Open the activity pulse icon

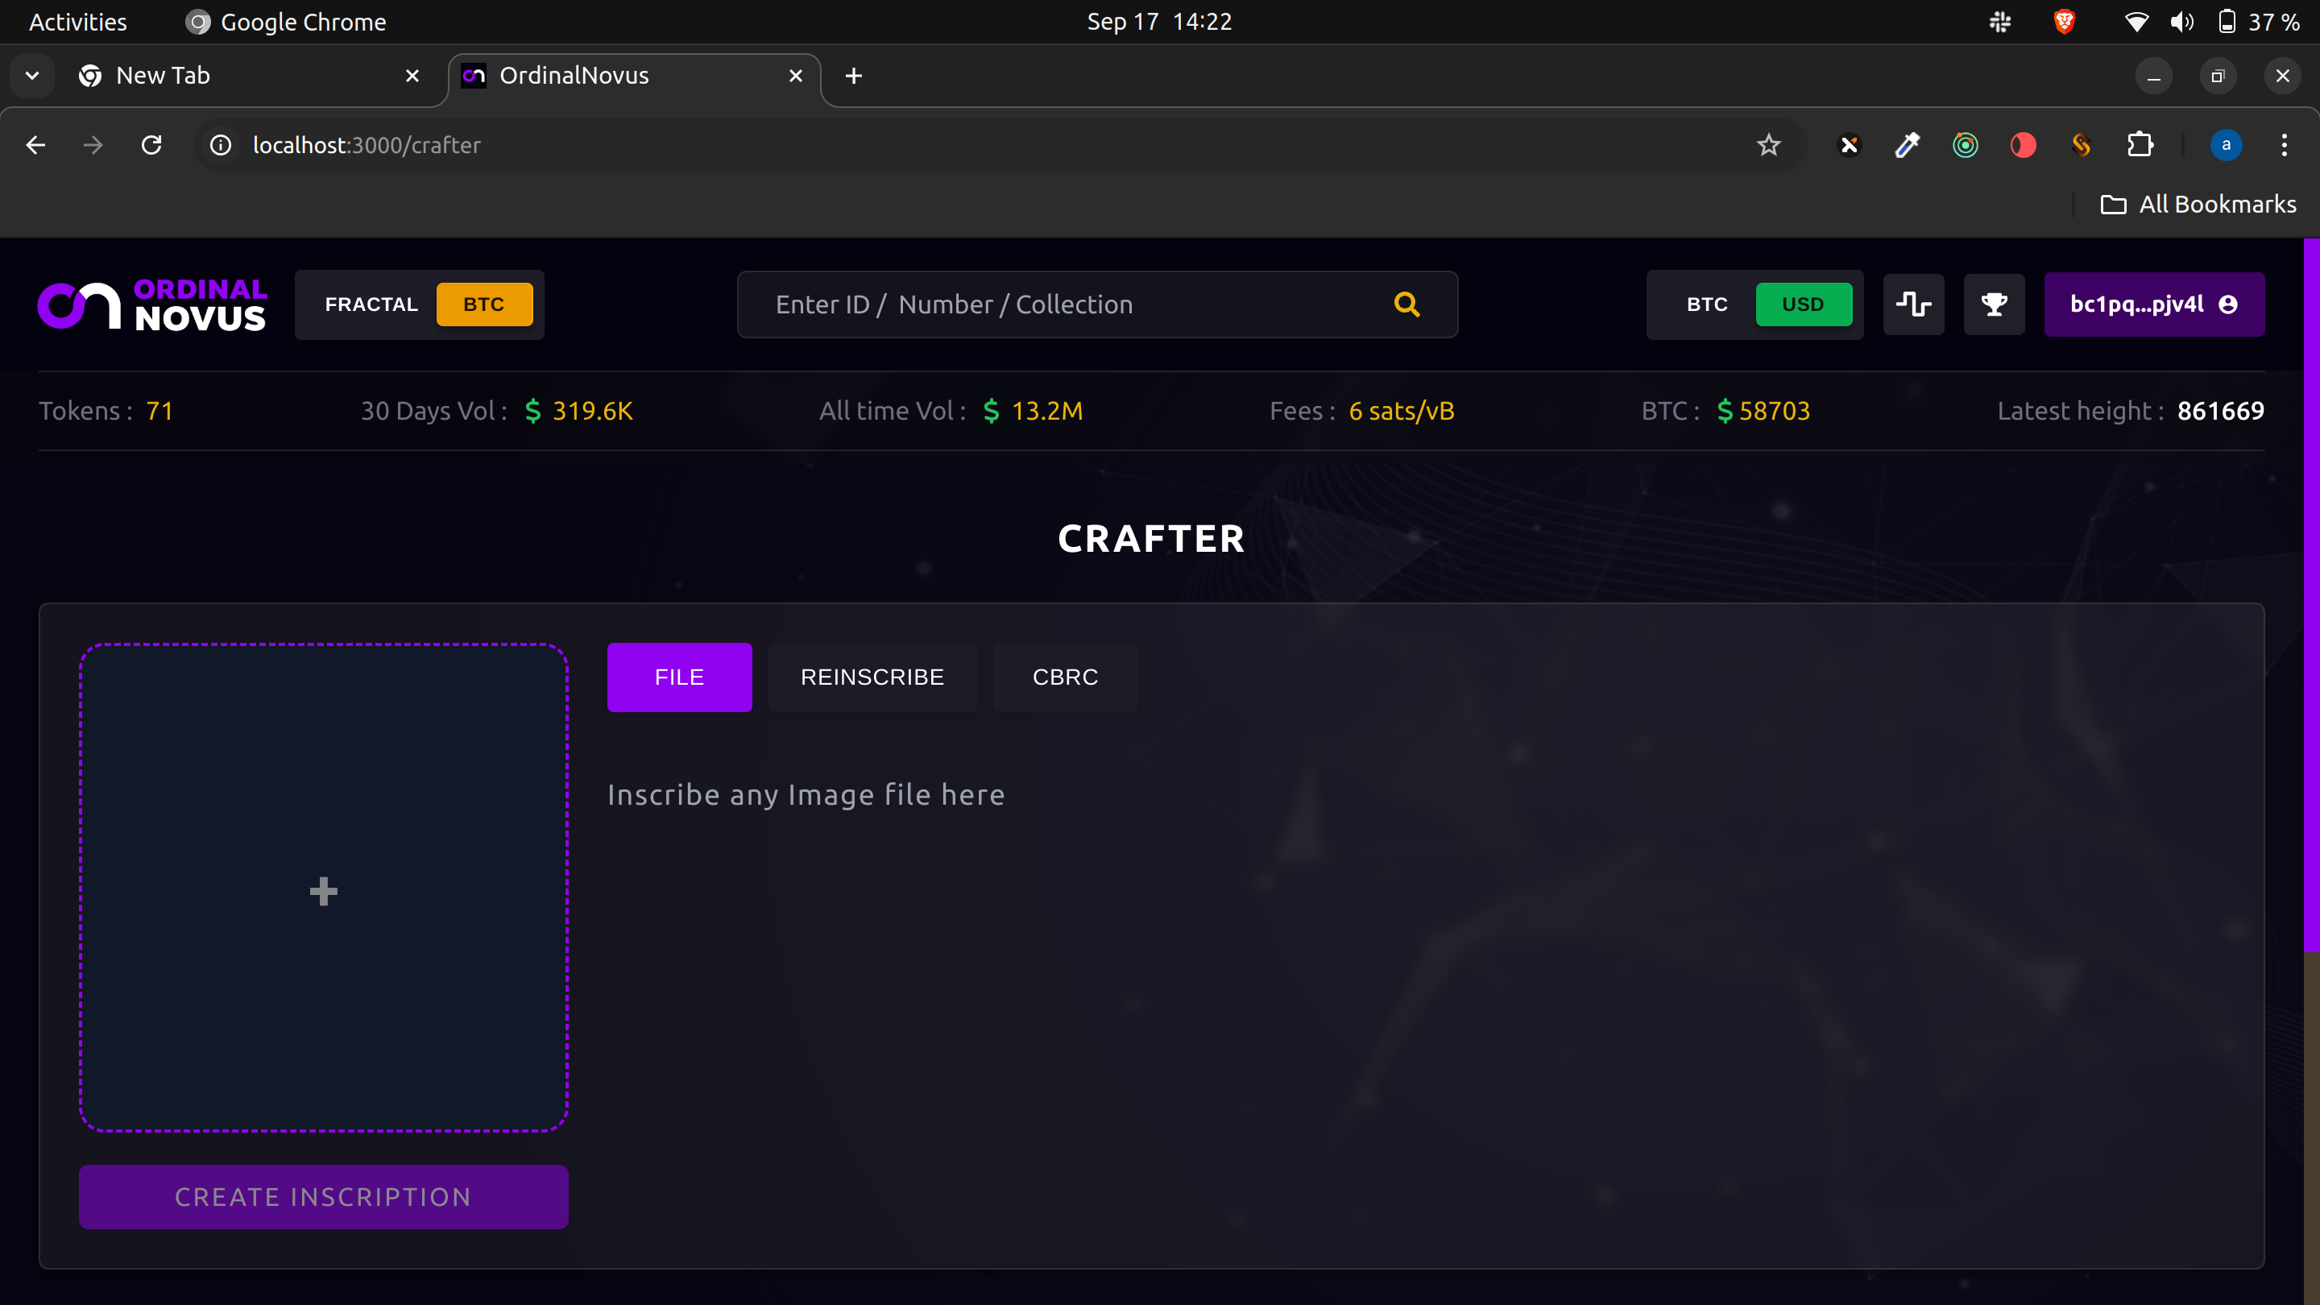[1913, 304]
